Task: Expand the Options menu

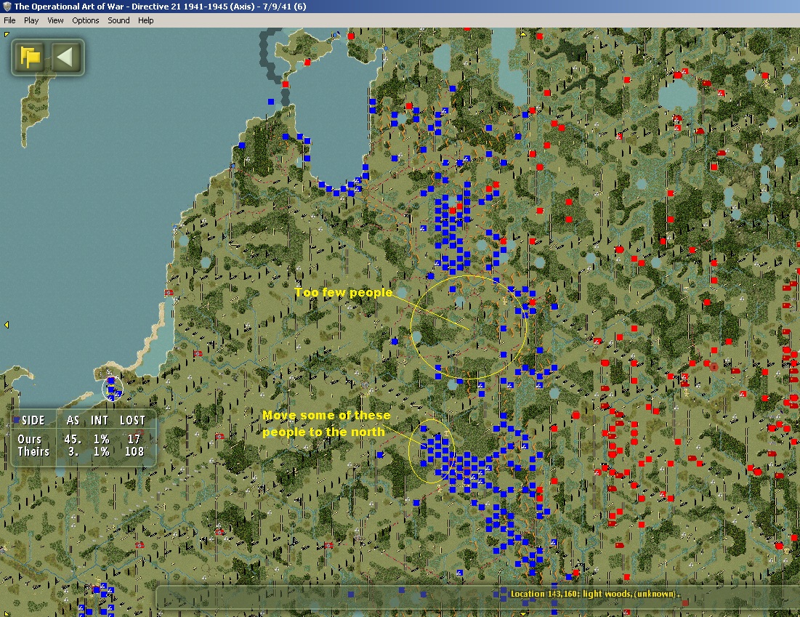Action: tap(86, 20)
